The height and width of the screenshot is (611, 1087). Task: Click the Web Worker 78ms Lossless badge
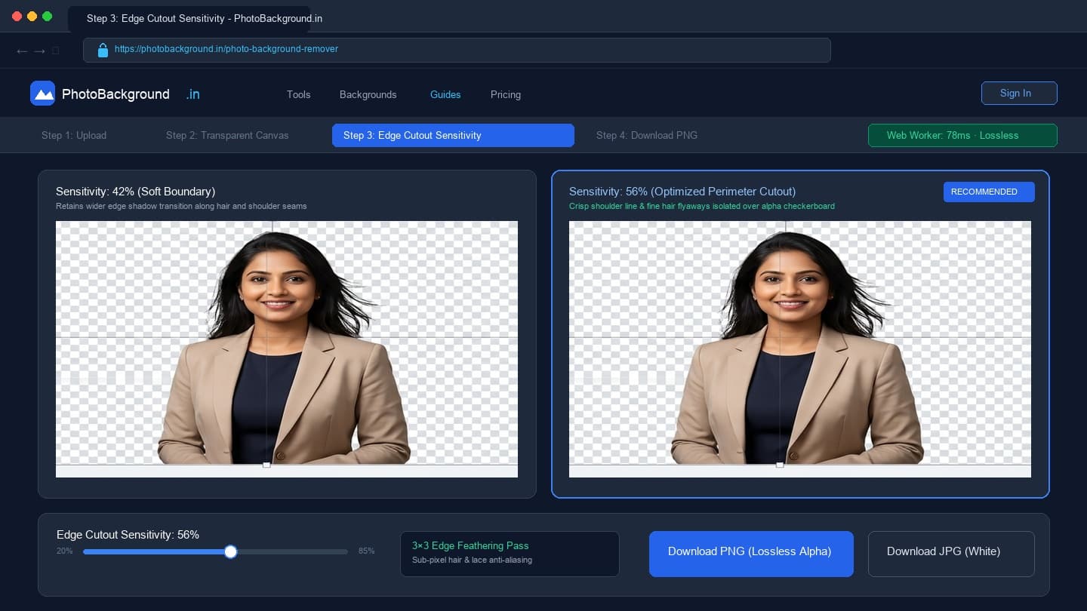(962, 135)
